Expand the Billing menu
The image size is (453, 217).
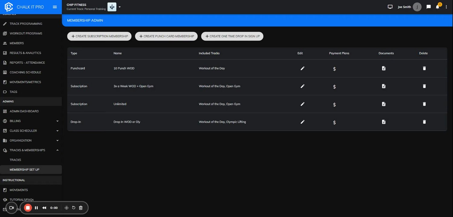pos(57,121)
